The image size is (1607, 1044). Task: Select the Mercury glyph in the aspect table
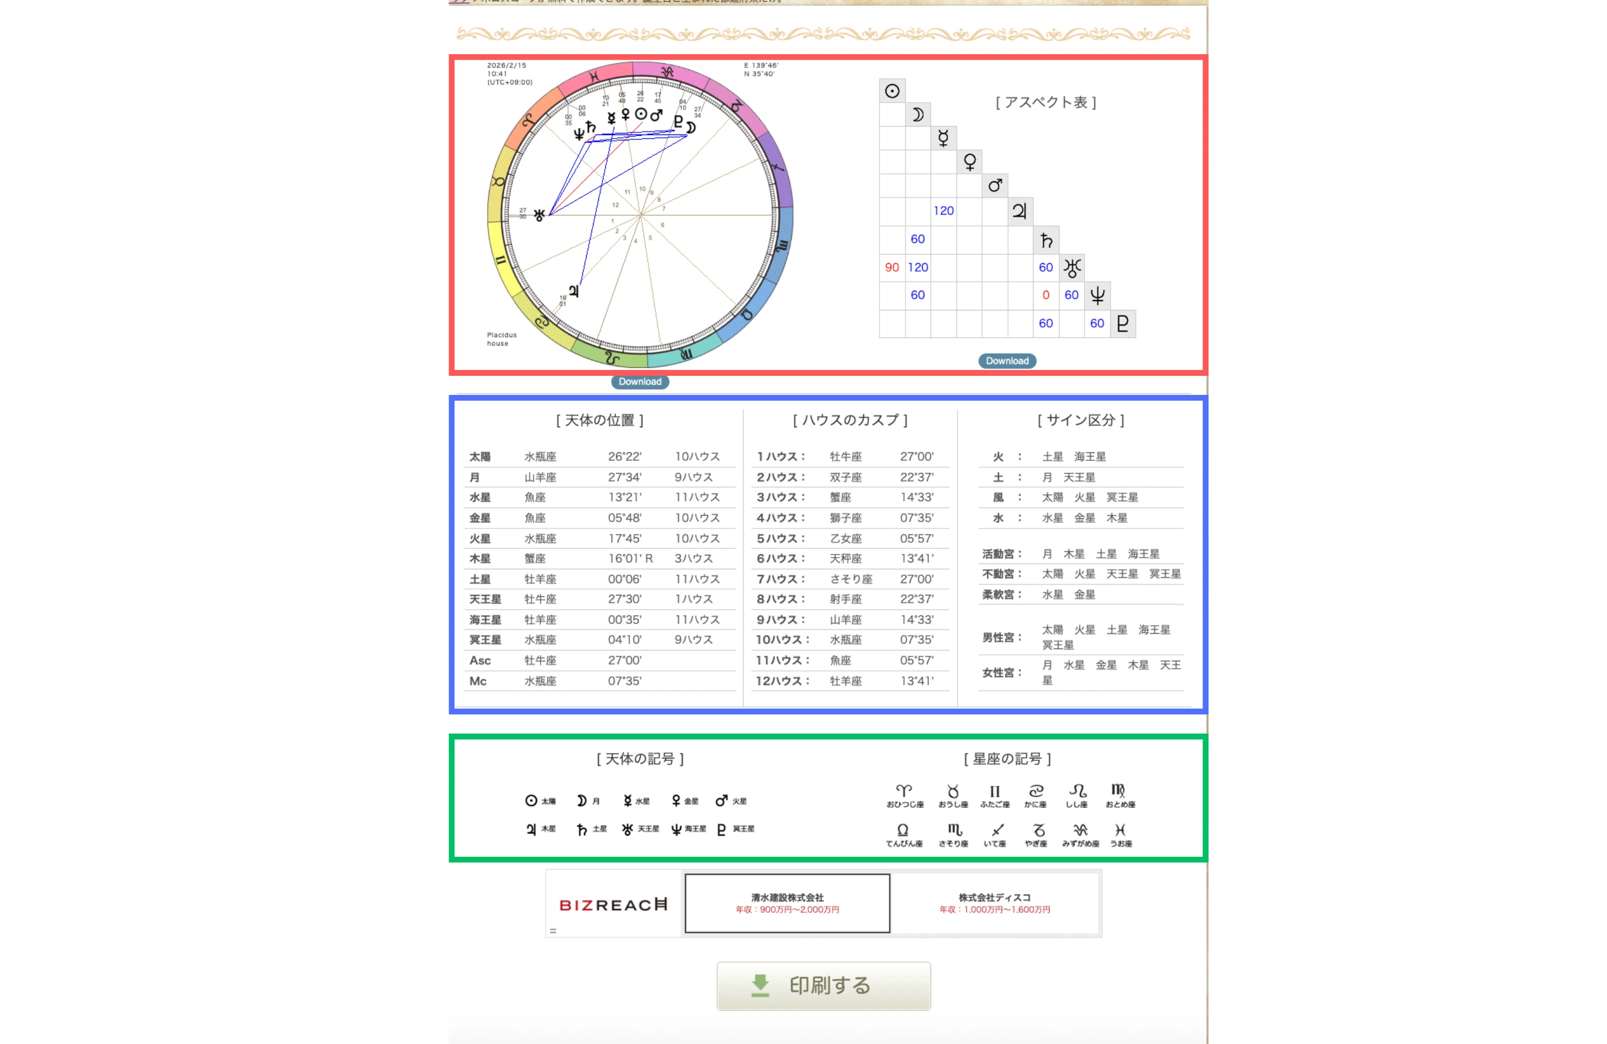[943, 138]
